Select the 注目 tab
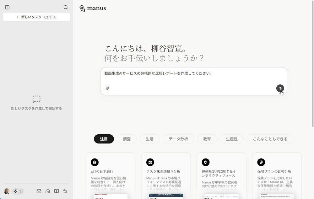This screenshot has width=314, height=199. (x=104, y=139)
